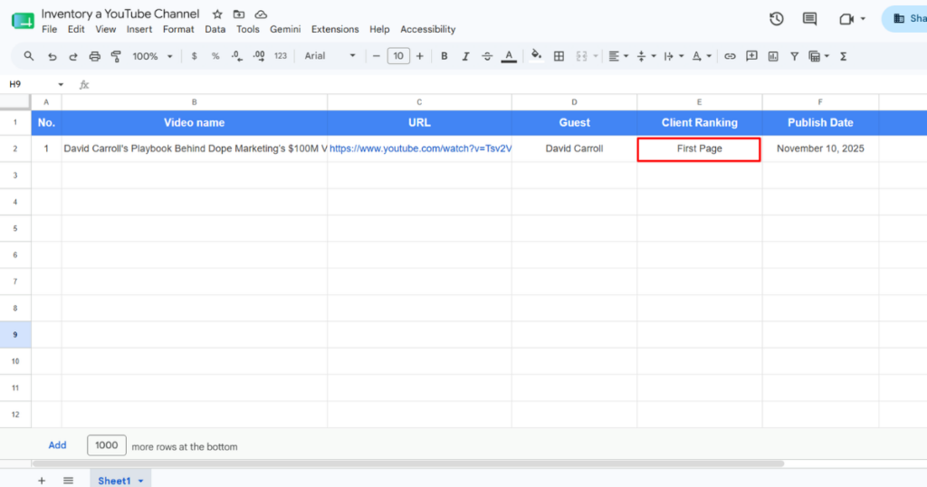Open the all sheets list icon
The height and width of the screenshot is (487, 927).
click(69, 481)
